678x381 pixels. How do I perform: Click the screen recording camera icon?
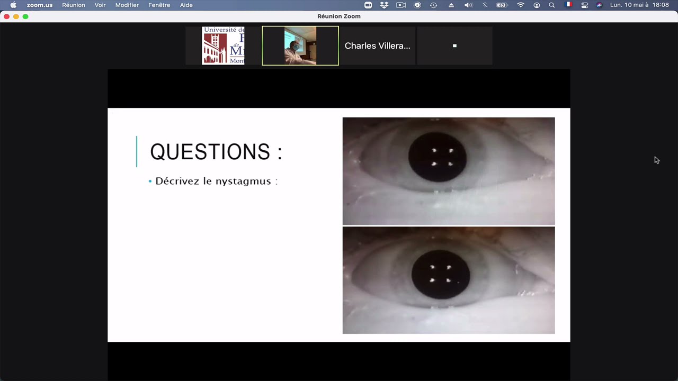[401, 5]
